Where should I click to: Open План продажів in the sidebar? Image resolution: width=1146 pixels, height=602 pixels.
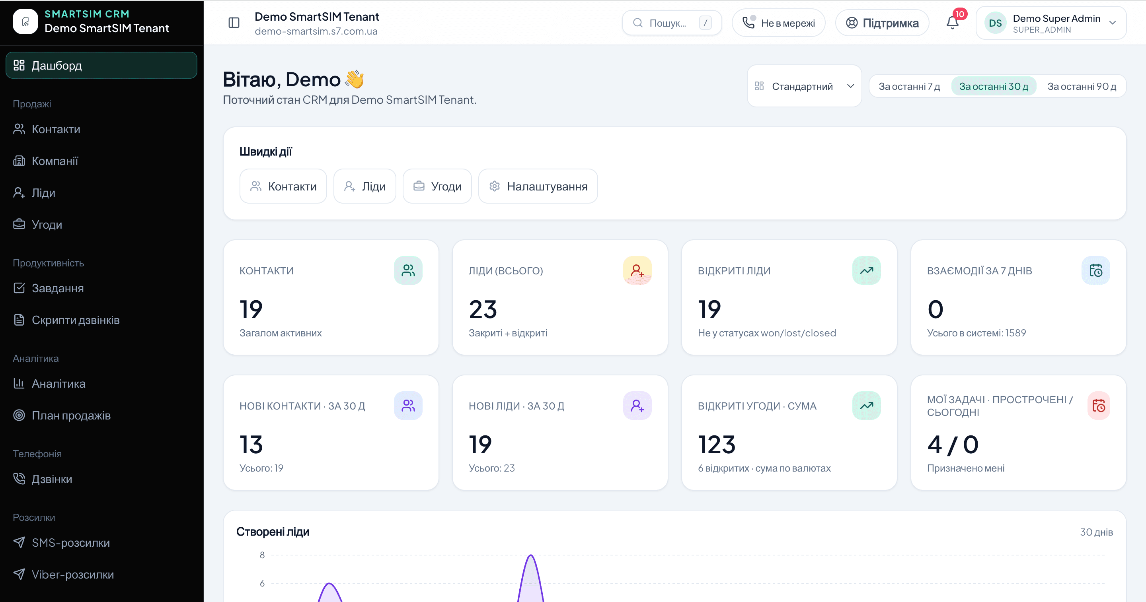click(101, 416)
